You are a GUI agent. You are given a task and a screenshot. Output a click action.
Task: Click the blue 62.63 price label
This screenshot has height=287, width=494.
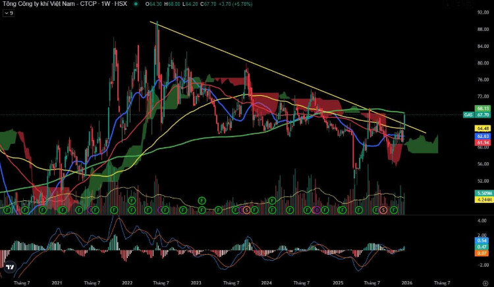coord(482,137)
